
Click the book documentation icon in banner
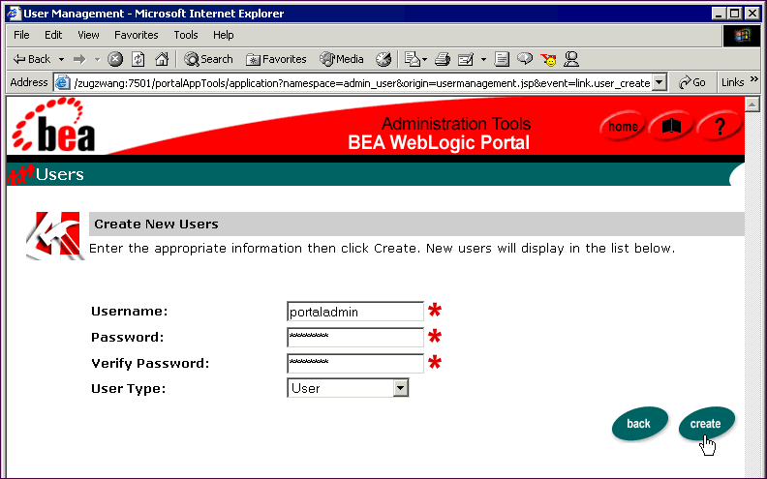[x=671, y=127]
